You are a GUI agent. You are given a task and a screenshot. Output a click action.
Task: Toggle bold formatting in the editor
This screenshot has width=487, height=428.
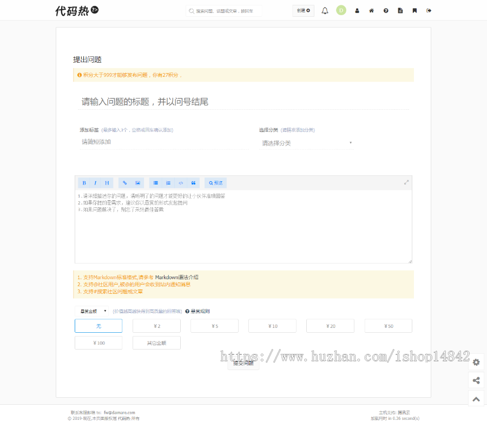click(84, 182)
